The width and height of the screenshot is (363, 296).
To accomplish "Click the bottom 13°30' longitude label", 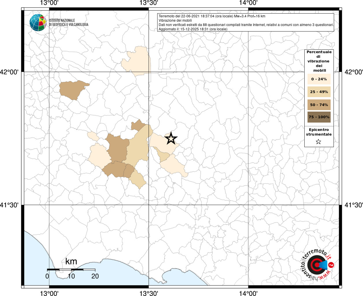I will coord(149,293).
